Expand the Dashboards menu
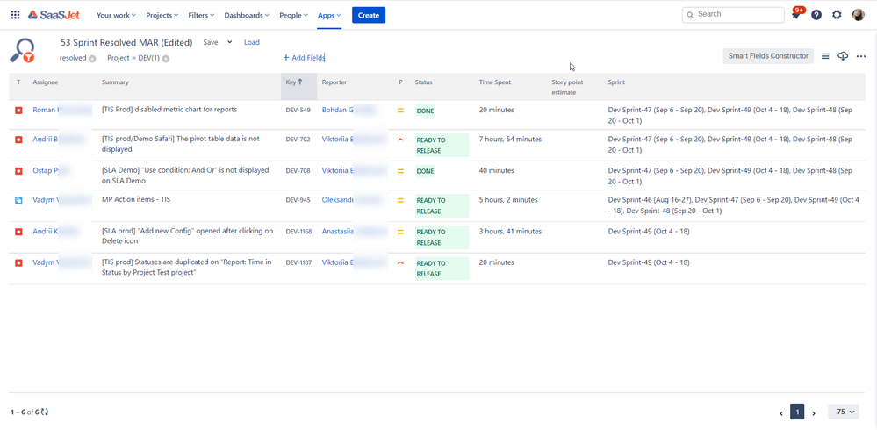877x430 pixels. pyautogui.click(x=247, y=15)
